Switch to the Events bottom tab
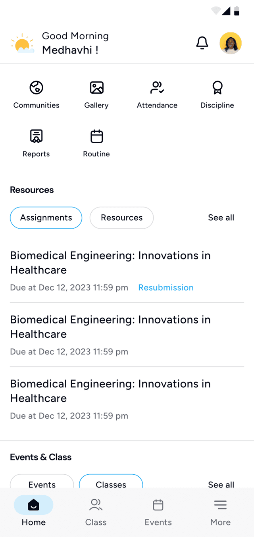 (x=158, y=512)
